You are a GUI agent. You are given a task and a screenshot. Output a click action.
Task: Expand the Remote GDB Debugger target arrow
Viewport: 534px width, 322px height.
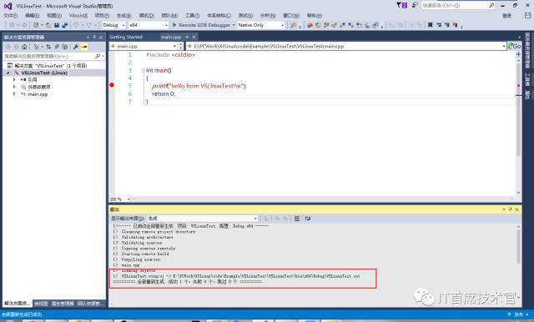(234, 25)
